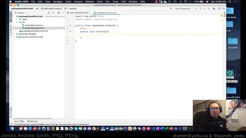Screen dimensions: 246x138
Task: Click on the import static org.junit.Assert line
Action: click(x=96, y=19)
